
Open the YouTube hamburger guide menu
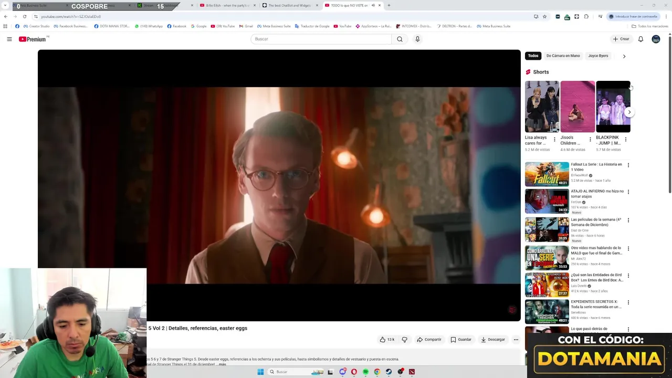(x=9, y=39)
